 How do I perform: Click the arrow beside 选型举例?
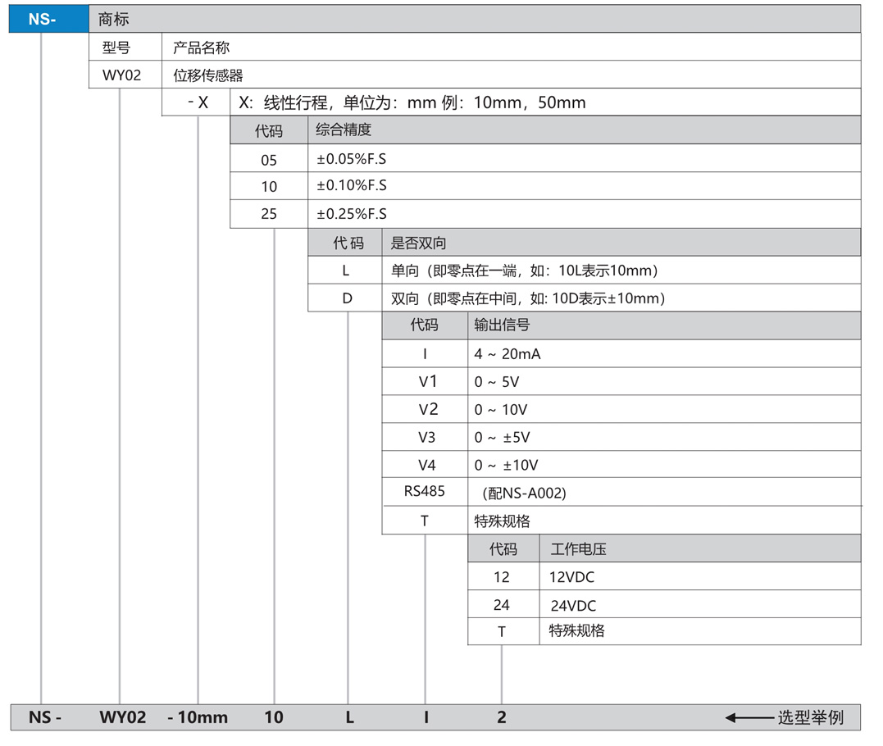(x=748, y=718)
